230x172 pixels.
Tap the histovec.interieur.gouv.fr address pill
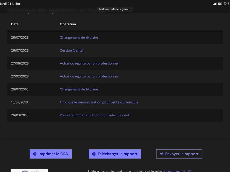pyautogui.click(x=115, y=9)
